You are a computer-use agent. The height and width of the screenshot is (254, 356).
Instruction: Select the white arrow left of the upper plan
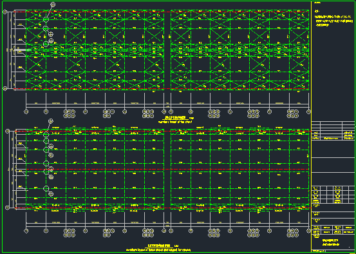(x=22, y=50)
